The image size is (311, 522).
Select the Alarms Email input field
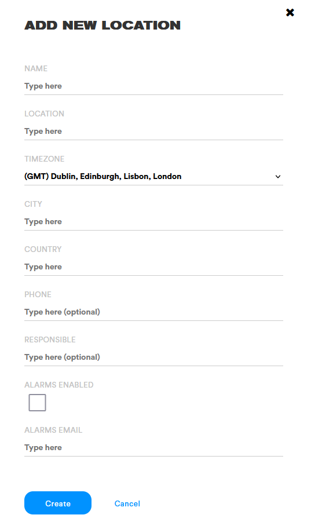tap(153, 448)
